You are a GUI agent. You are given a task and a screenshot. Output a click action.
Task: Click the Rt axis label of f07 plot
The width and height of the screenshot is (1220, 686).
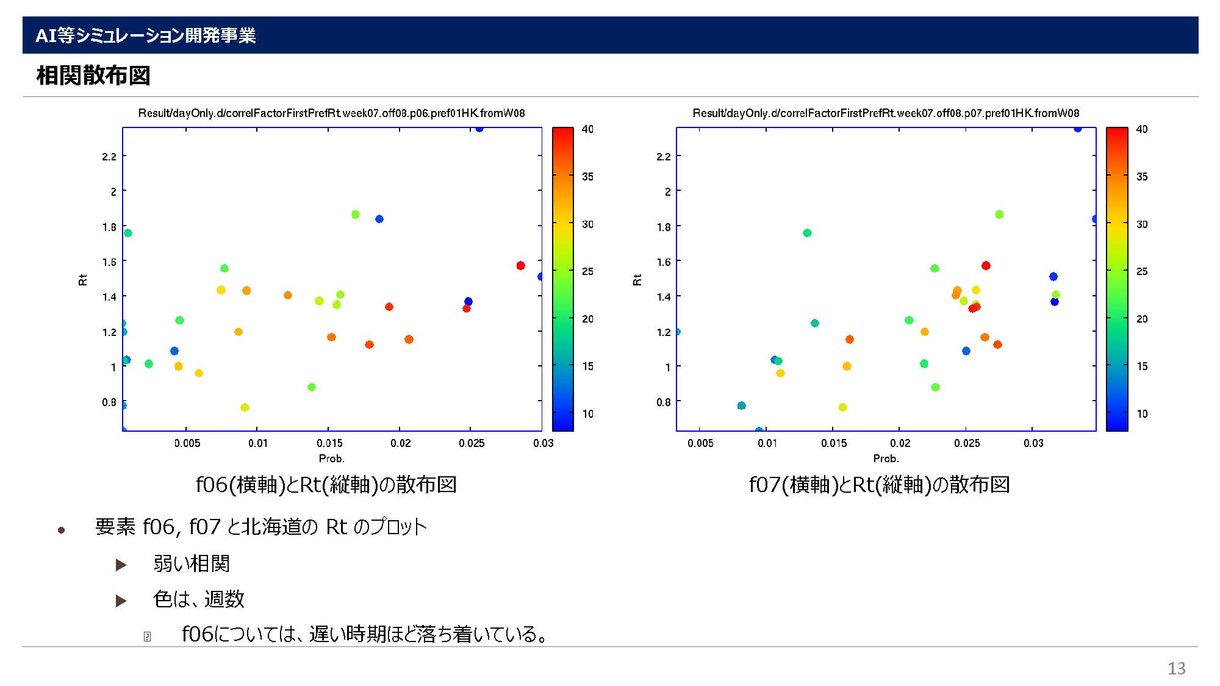(x=637, y=280)
